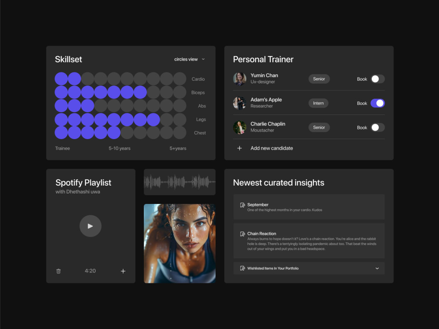Open the athlete photo thumbnail
Screen dimensions: 439x329
click(x=180, y=243)
